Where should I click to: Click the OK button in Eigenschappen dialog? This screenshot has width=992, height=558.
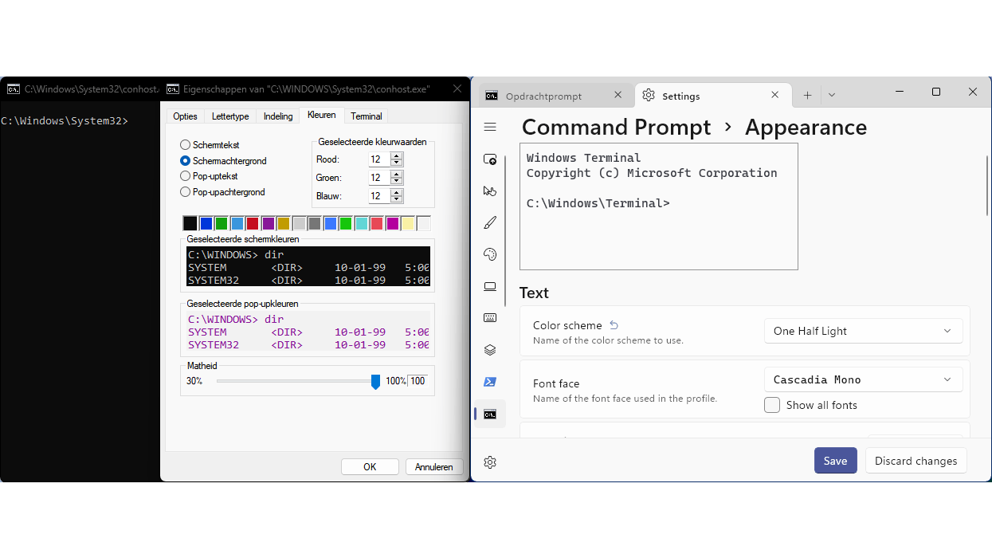(x=370, y=467)
